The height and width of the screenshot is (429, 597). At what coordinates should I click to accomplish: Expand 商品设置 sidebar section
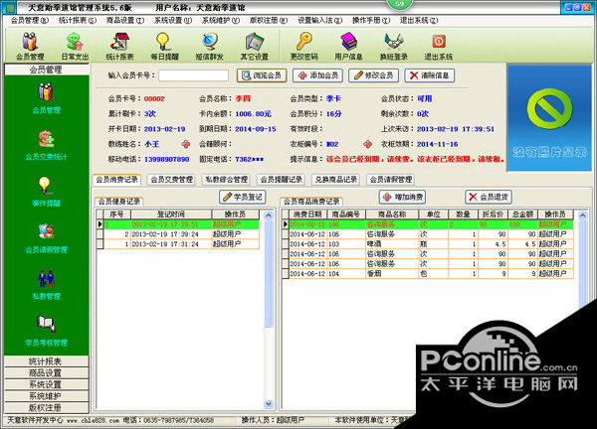(x=46, y=372)
